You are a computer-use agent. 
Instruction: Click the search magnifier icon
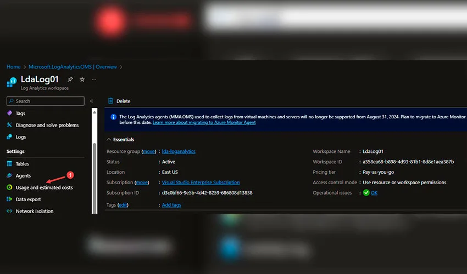pos(11,101)
